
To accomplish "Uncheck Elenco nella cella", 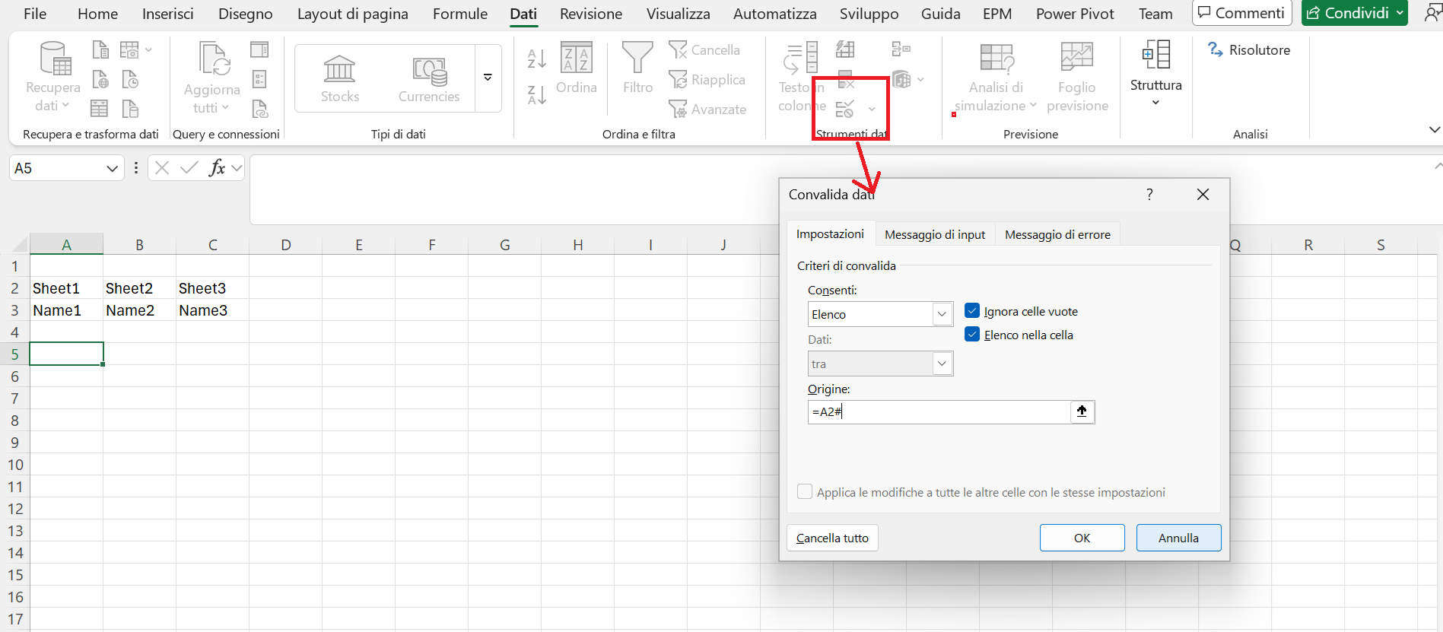I will [x=972, y=335].
